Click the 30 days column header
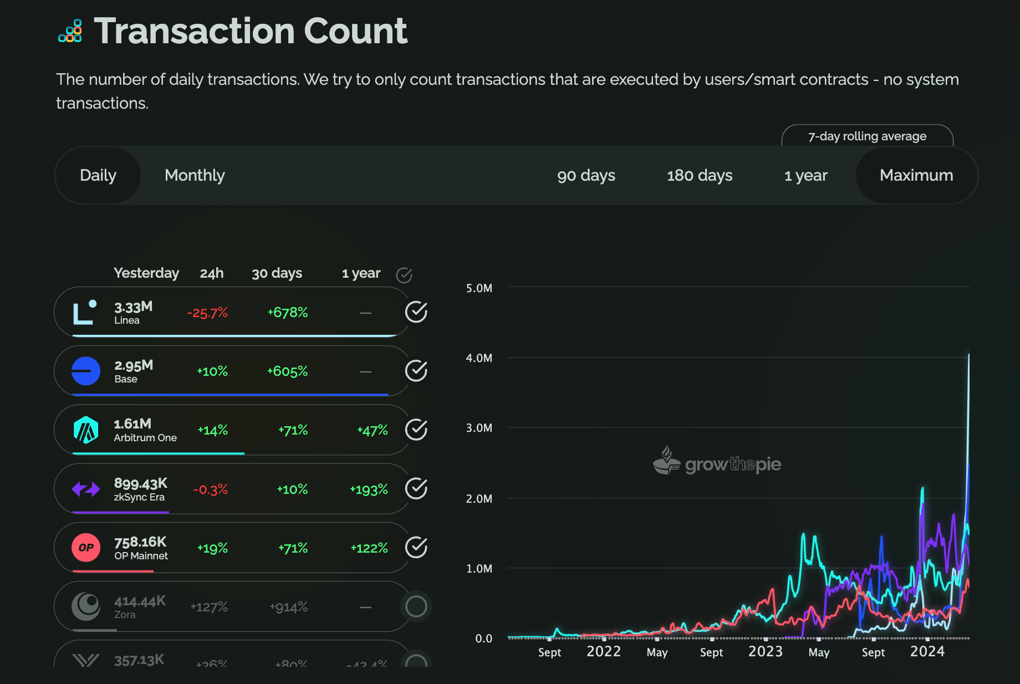1020x684 pixels. 277,273
